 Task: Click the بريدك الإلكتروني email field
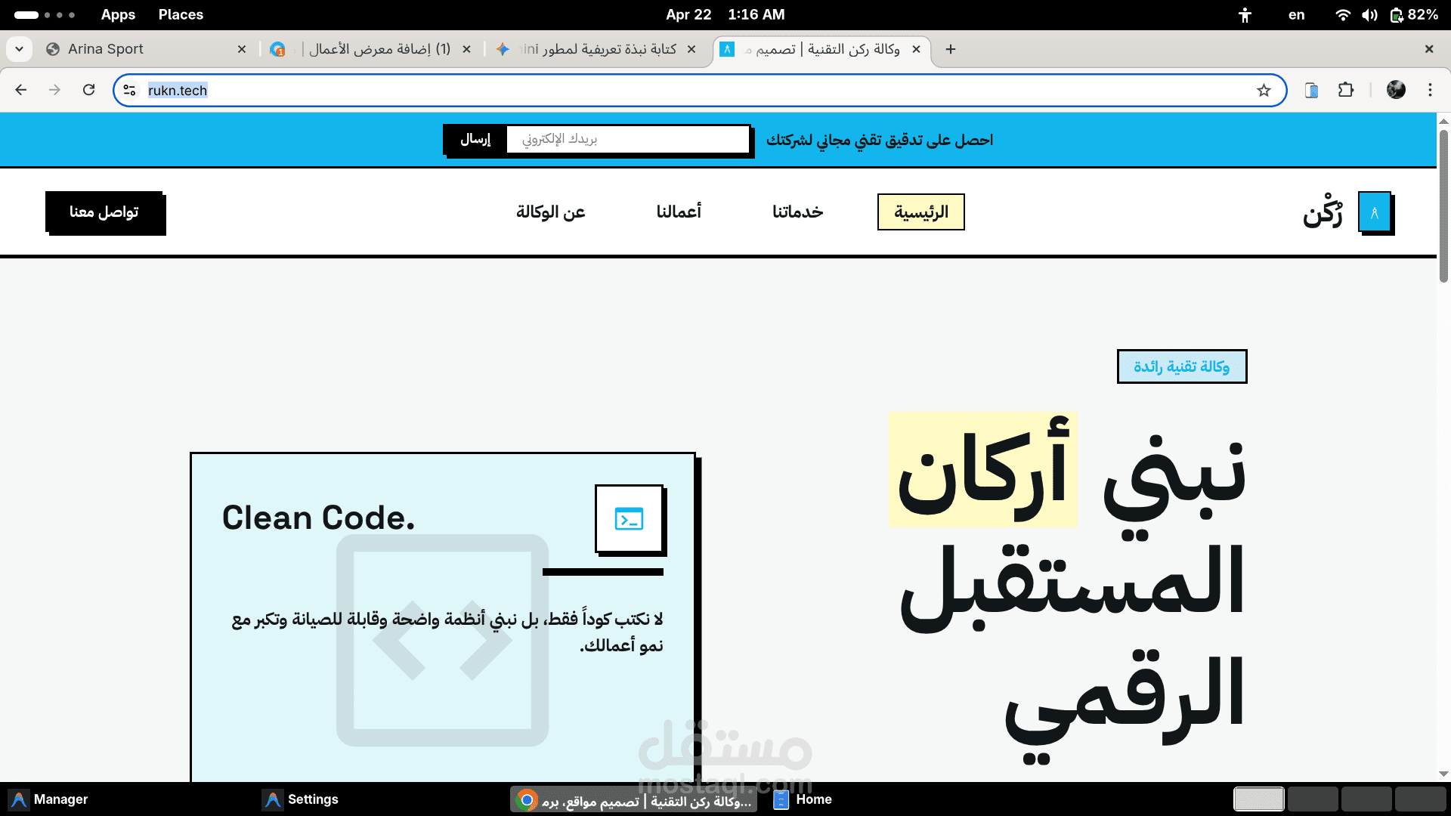[x=627, y=139]
